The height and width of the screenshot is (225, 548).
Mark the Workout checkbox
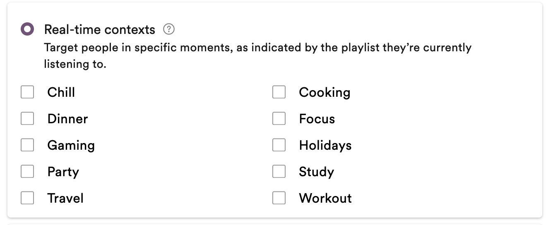279,198
